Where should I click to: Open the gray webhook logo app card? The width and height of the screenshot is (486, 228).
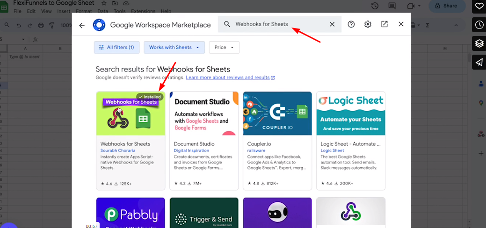[351, 213]
